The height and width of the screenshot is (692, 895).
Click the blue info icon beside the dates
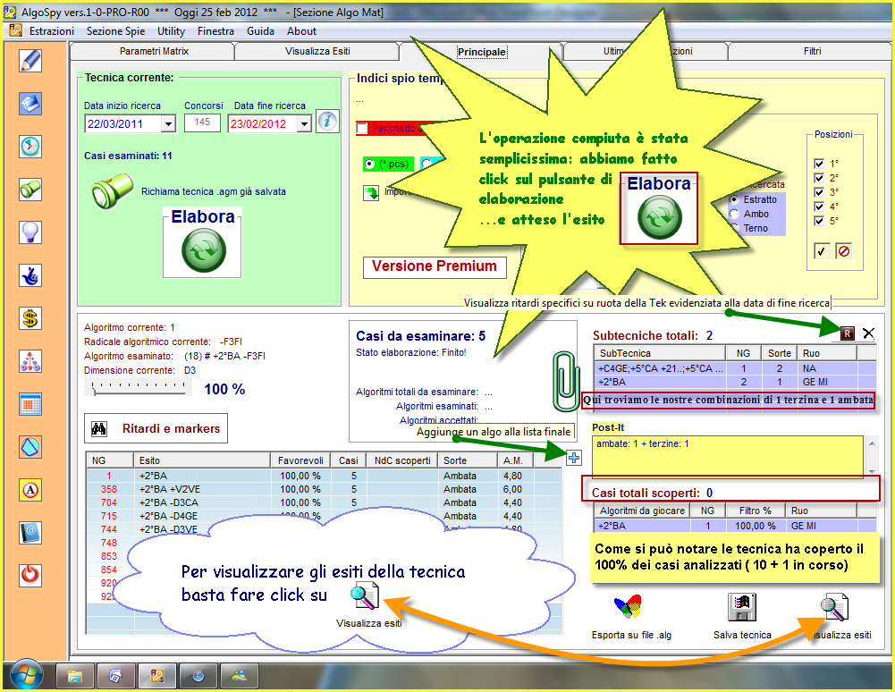pyautogui.click(x=327, y=122)
